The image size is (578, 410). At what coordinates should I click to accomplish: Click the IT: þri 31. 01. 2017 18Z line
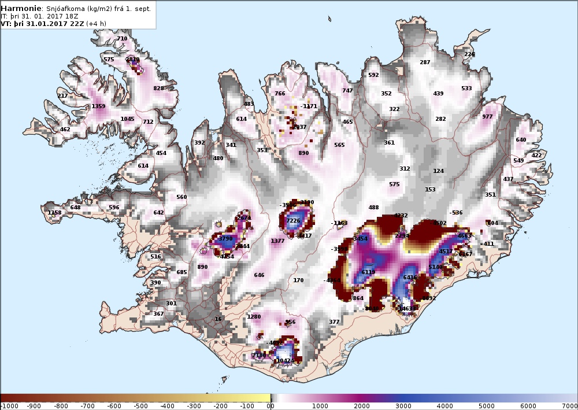click(39, 16)
